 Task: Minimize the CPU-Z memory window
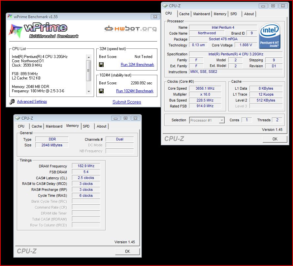[116, 118]
